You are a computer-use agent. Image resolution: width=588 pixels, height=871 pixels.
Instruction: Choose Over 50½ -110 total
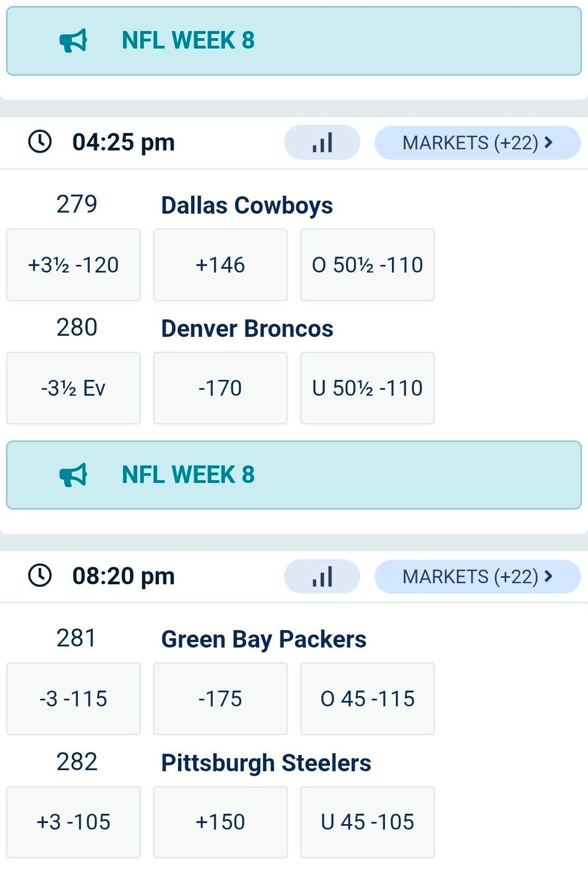[367, 265]
